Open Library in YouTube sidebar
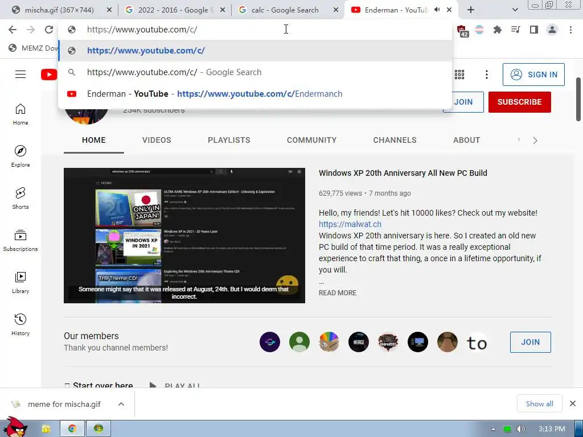583x437 pixels. 20,283
